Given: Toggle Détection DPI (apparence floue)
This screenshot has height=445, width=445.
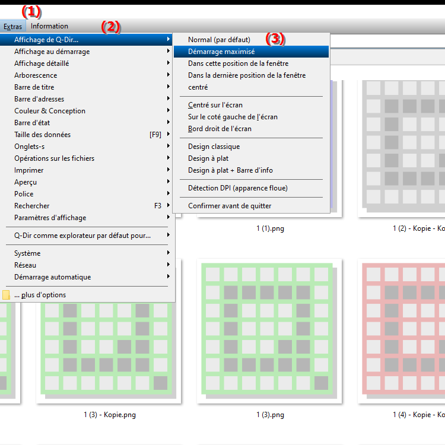Looking at the screenshot, I should [251, 188].
